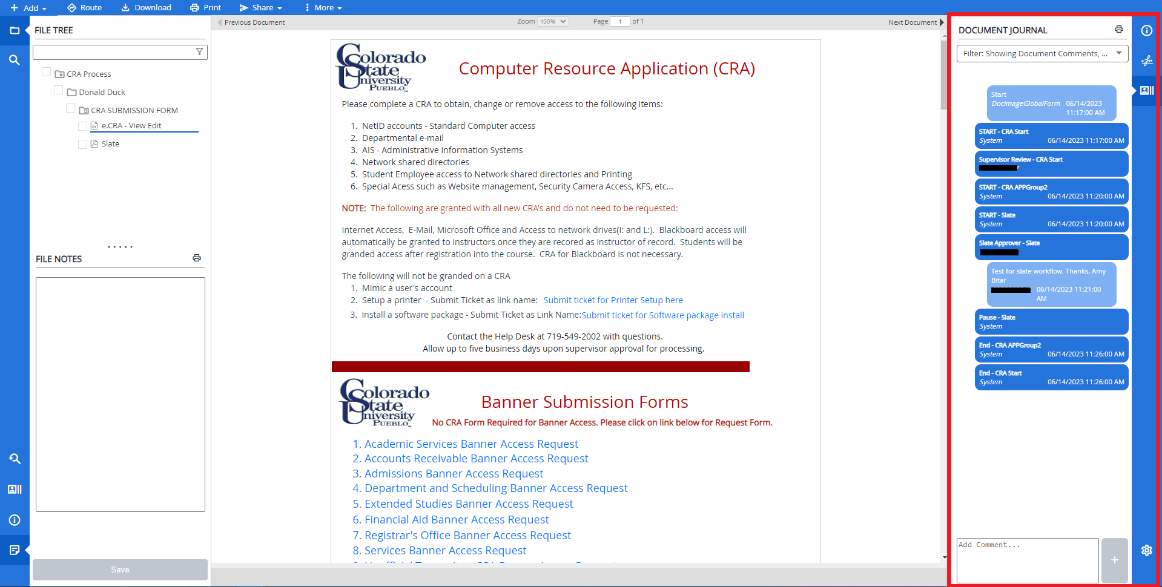Open Extended Studies Banner Access Request link
The image size is (1162, 587).
[x=469, y=504]
